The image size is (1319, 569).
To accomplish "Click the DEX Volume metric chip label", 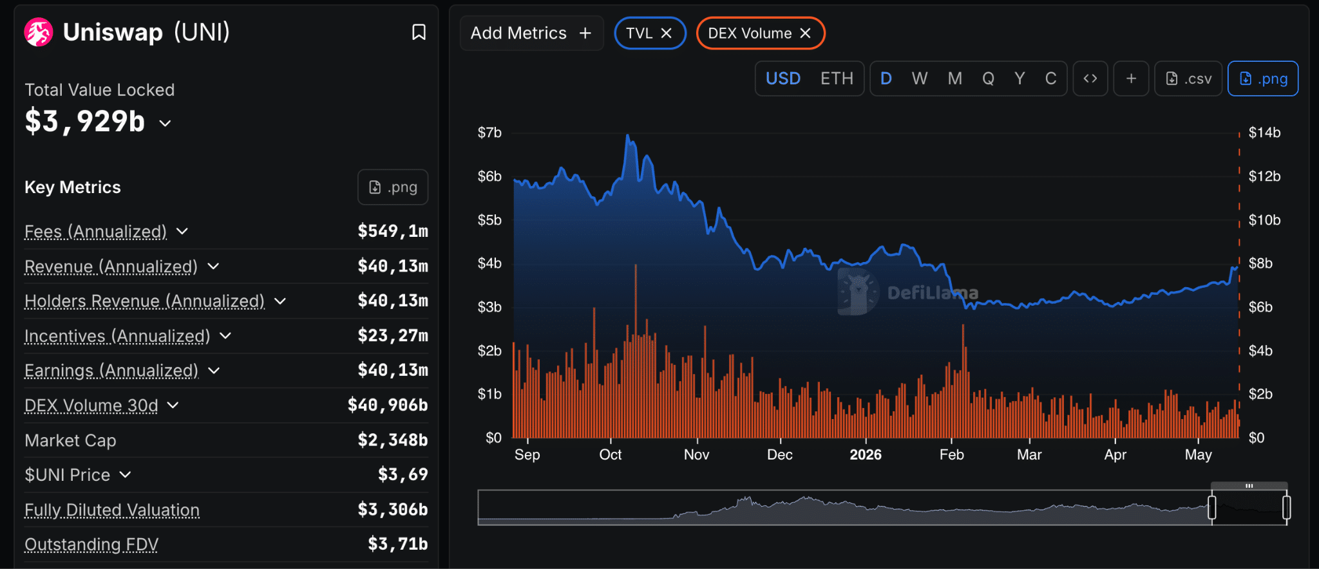I will coord(750,33).
